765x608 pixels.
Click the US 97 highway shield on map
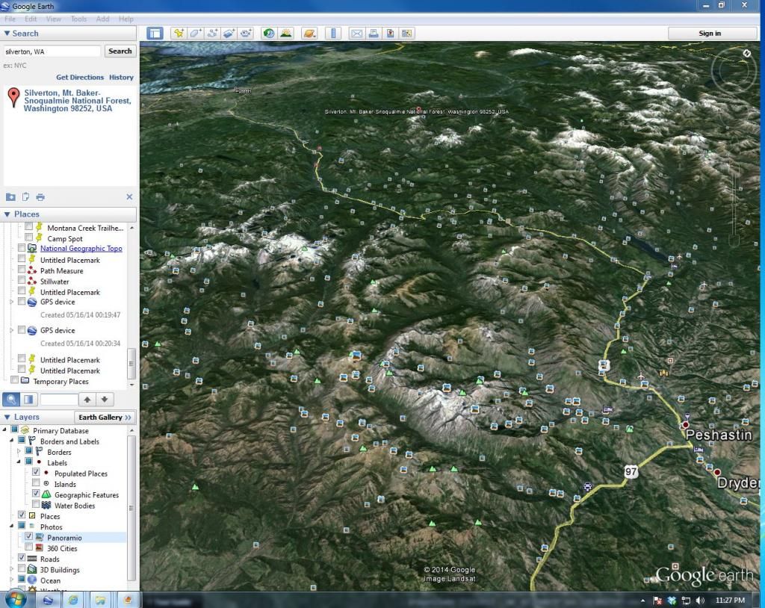click(631, 471)
